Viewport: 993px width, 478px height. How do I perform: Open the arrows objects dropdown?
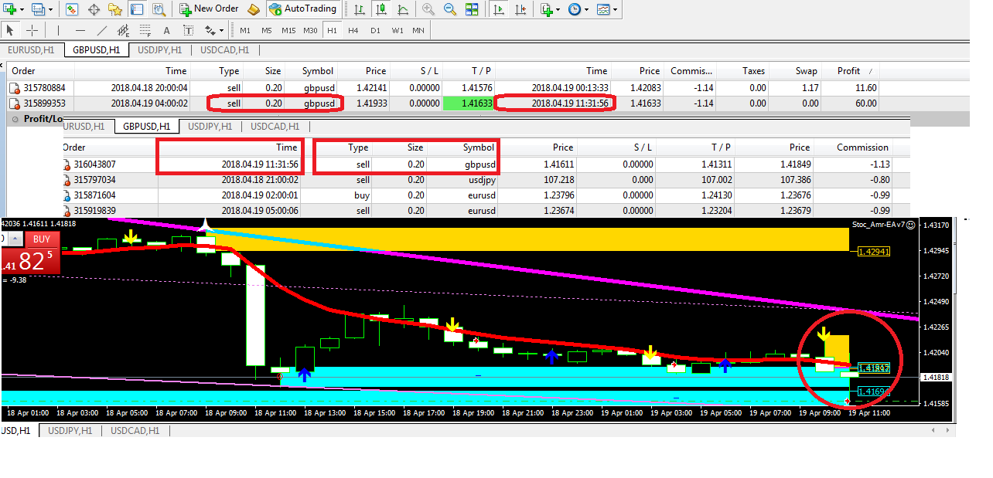coord(222,31)
